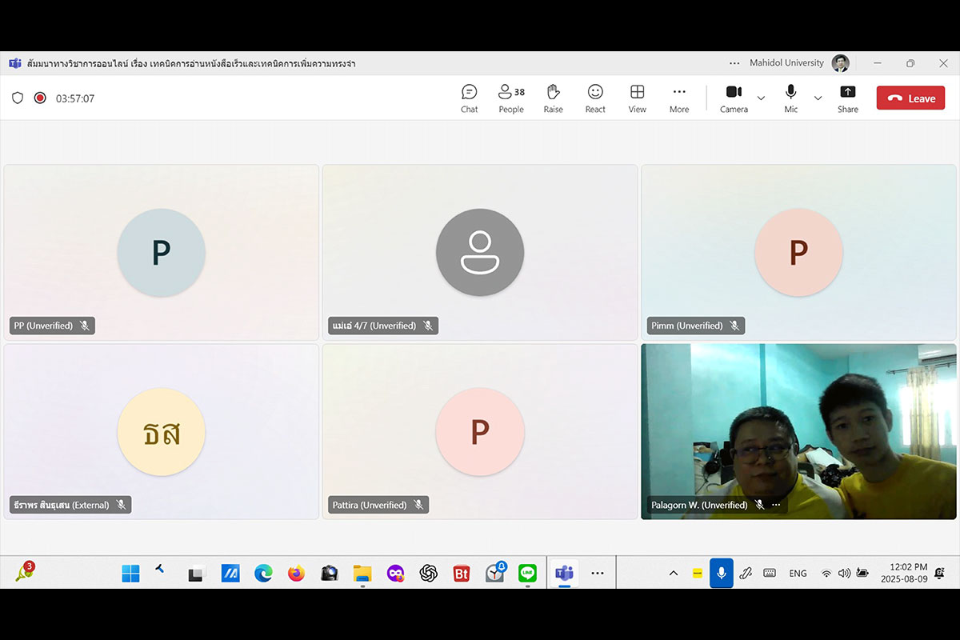Change the meeting View layout
The height and width of the screenshot is (640, 960).
coord(637,98)
